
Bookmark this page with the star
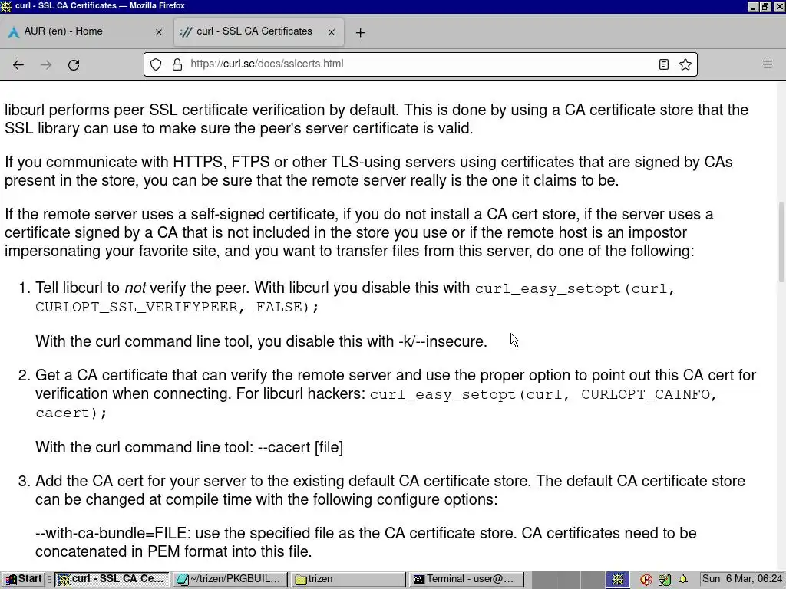coord(685,64)
